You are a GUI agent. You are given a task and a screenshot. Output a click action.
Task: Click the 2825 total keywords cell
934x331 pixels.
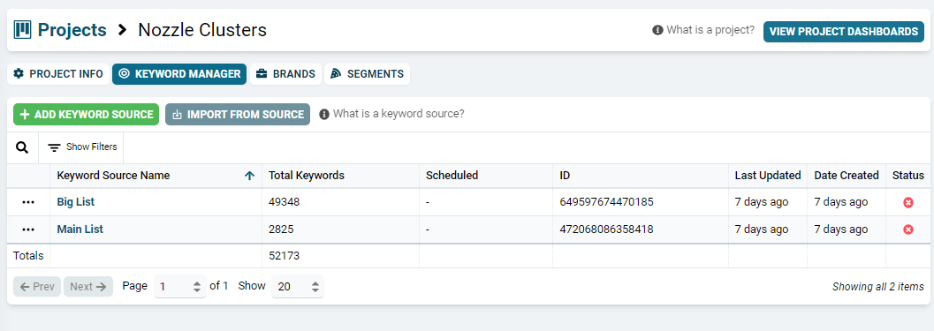pyautogui.click(x=281, y=229)
